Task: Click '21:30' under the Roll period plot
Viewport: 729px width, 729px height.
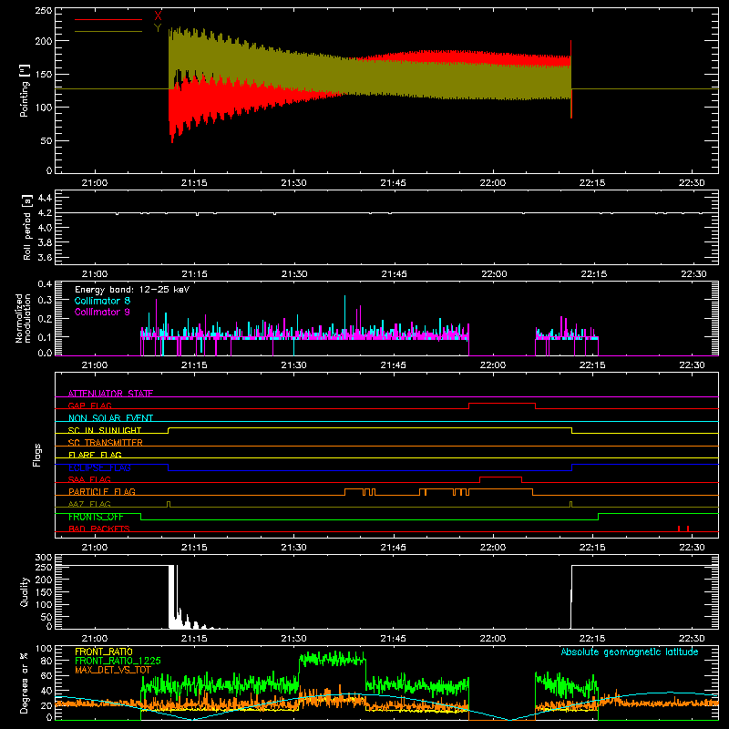Action: [x=293, y=274]
